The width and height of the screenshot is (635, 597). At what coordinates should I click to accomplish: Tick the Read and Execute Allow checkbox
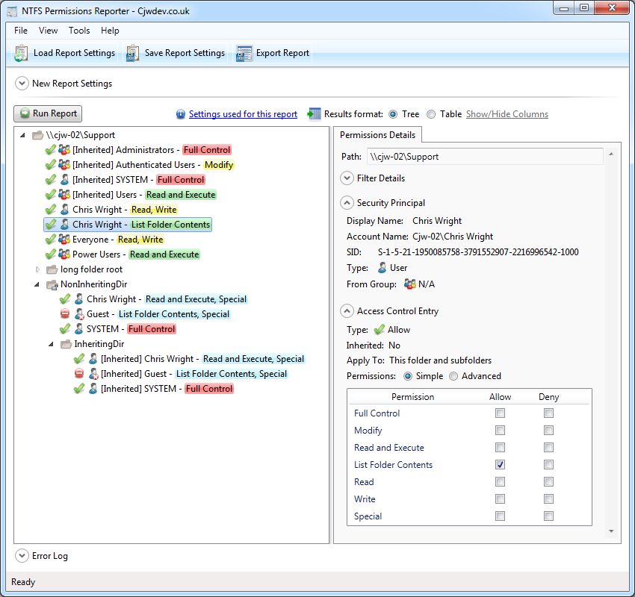(x=500, y=448)
